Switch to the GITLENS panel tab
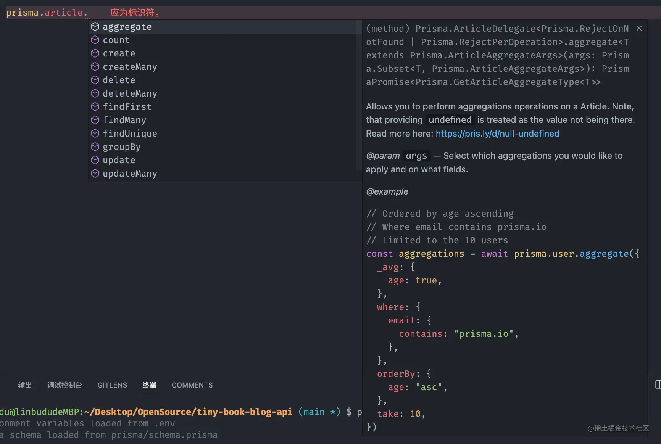This screenshot has width=661, height=444. 112,385
